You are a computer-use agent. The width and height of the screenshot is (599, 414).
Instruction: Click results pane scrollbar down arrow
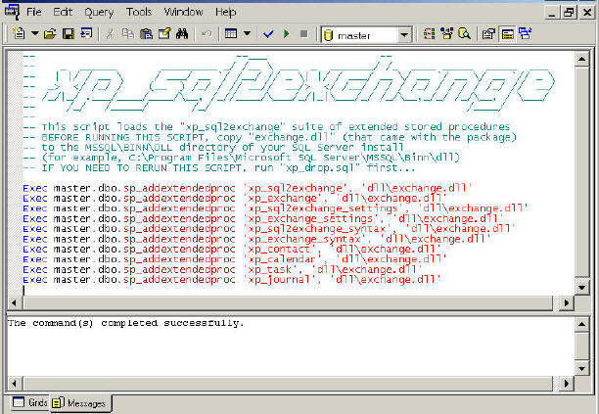pos(581,369)
